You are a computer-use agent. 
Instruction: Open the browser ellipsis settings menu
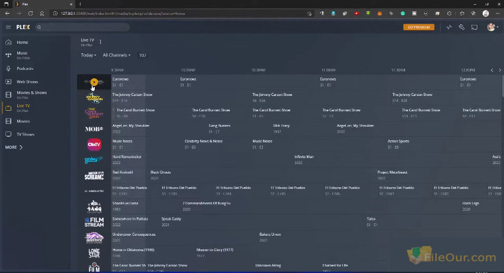point(498,14)
